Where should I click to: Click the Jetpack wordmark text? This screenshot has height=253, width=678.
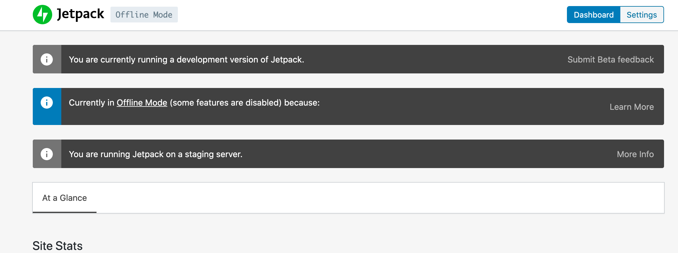pyautogui.click(x=80, y=14)
